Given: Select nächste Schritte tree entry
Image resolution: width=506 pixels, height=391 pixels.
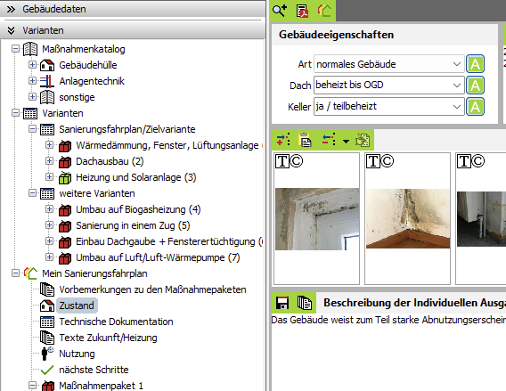Looking at the screenshot, I should pos(94,370).
